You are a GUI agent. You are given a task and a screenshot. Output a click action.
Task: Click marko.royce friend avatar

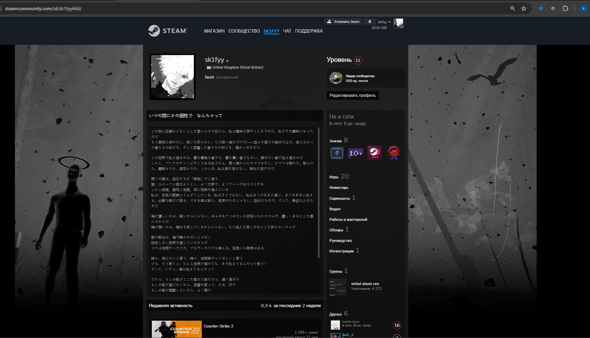(335, 325)
